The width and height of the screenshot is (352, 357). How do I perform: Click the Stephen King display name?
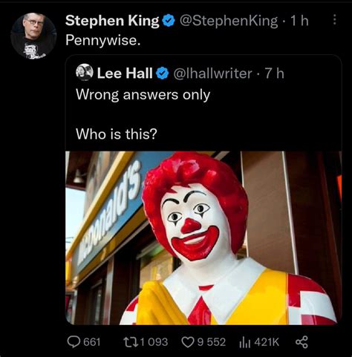point(112,21)
